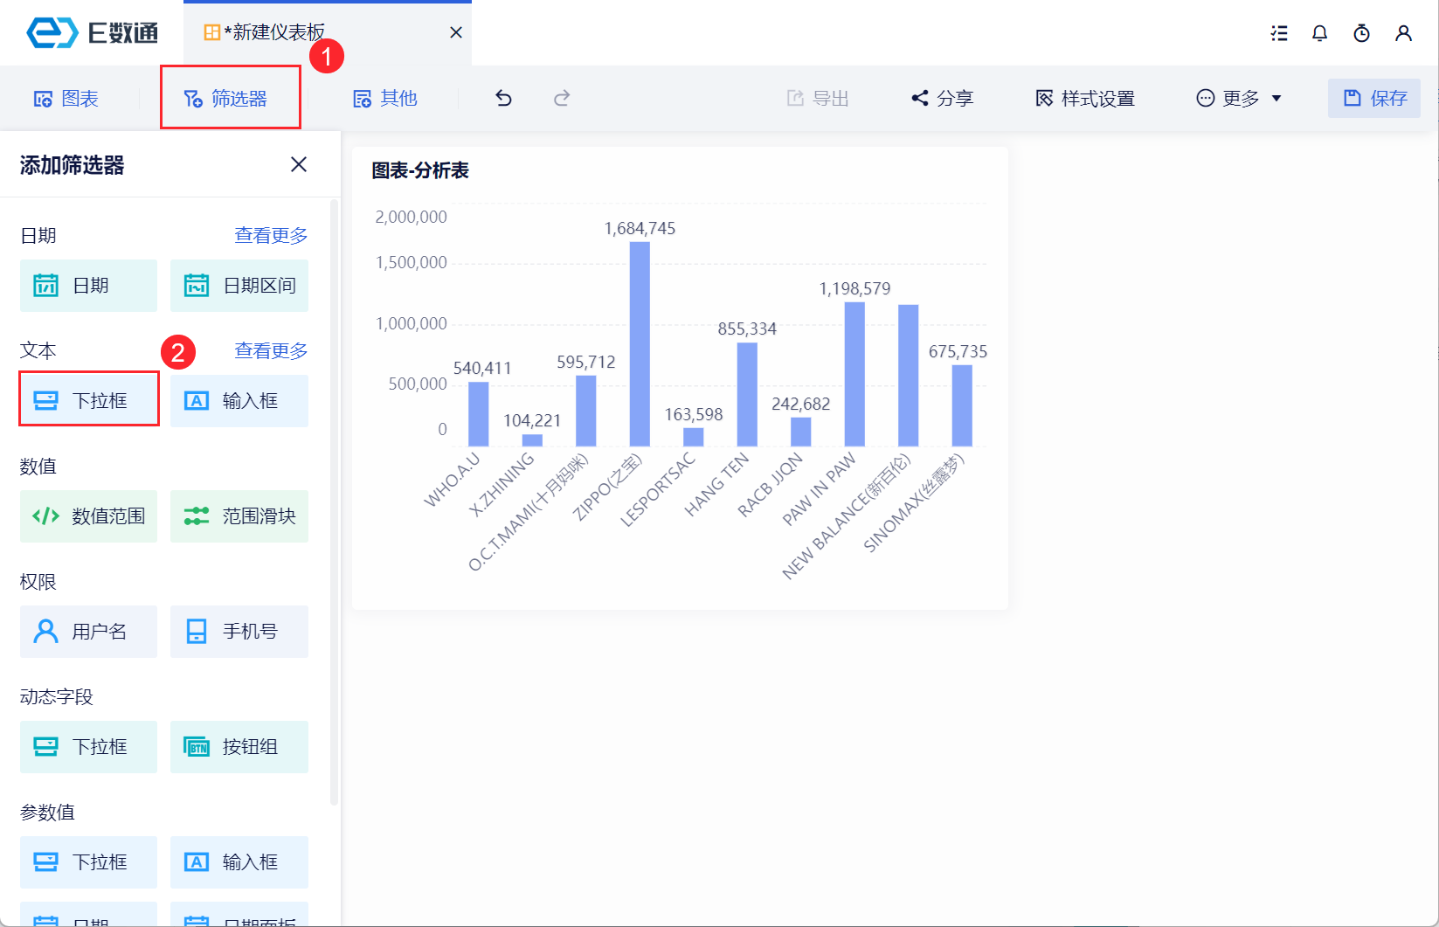
Task: Select the 新建仪表板 tab
Action: click(275, 32)
